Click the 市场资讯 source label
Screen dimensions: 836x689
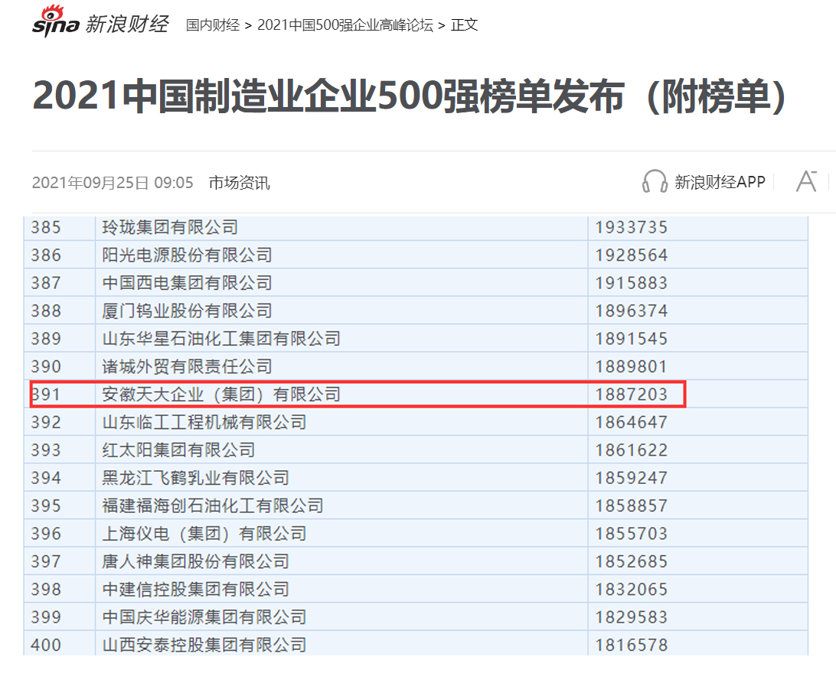[239, 183]
